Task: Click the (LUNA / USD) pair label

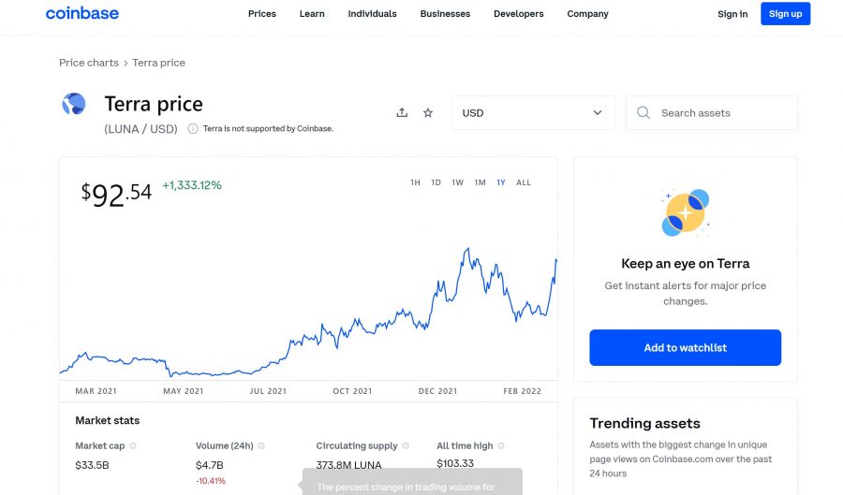Action: point(140,129)
